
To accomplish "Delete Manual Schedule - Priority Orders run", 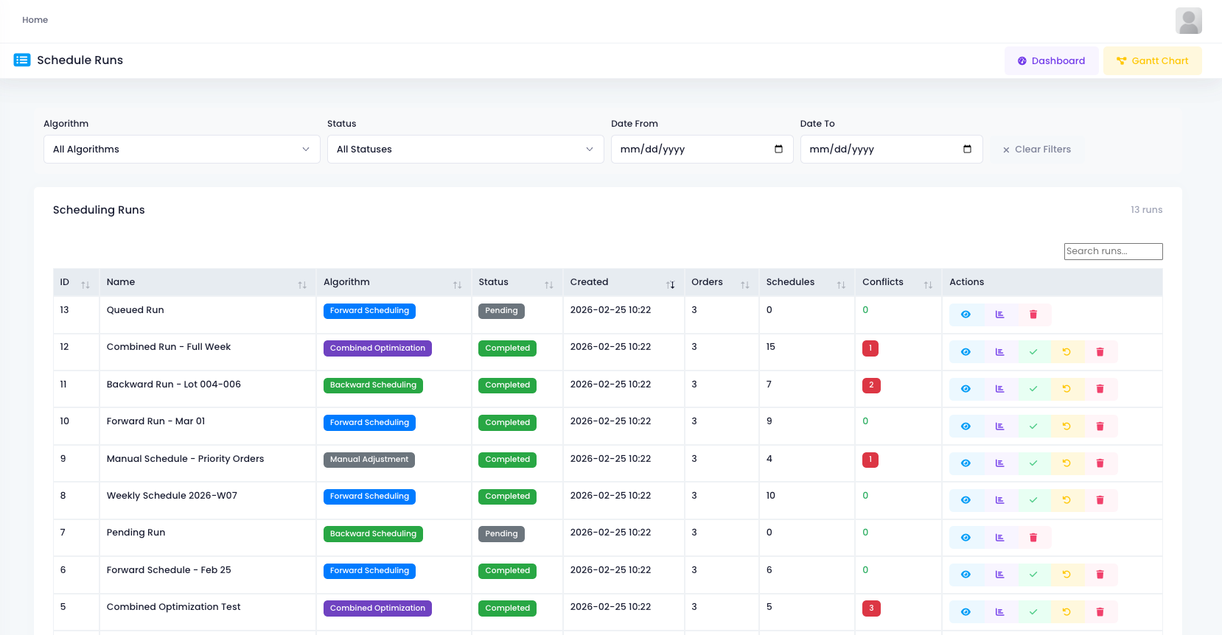I will (1100, 463).
